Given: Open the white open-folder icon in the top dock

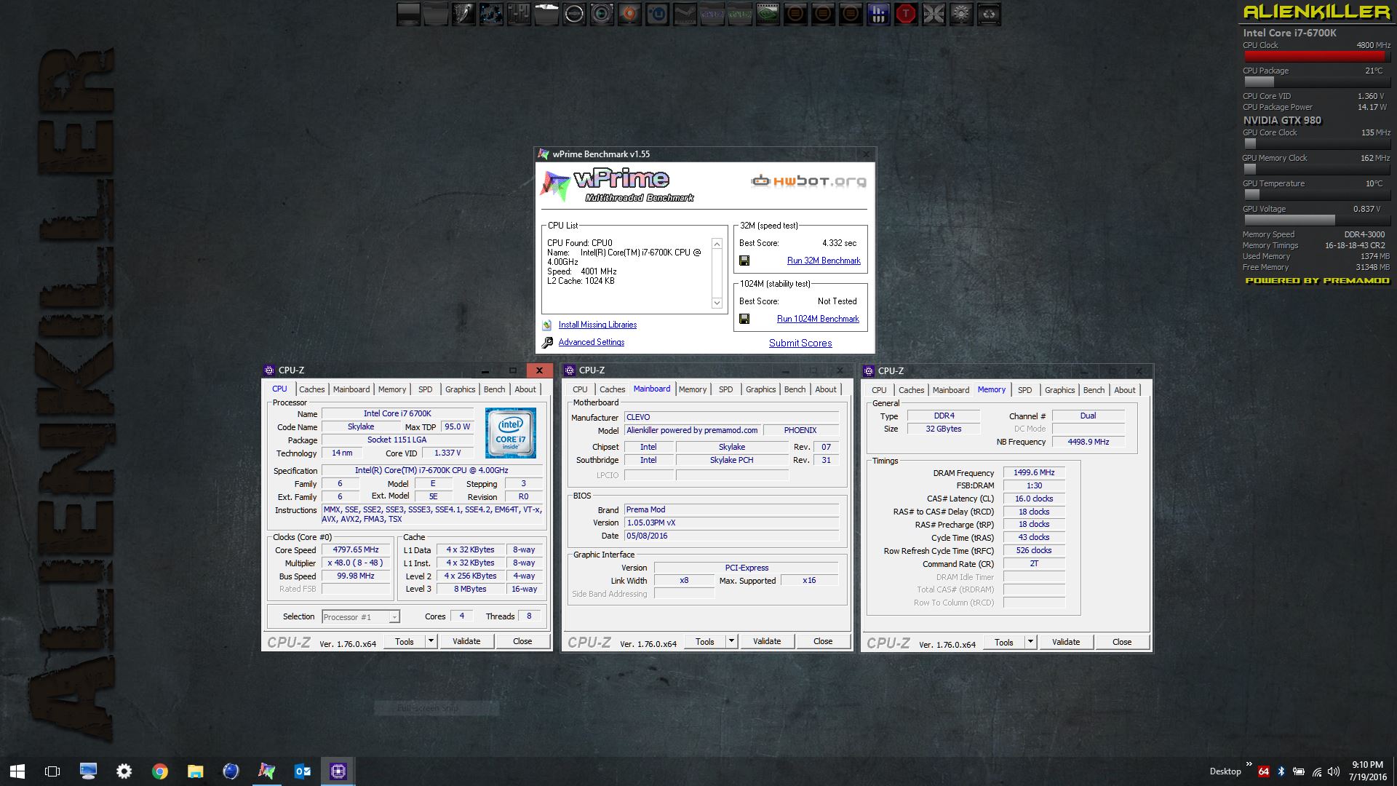Looking at the screenshot, I should pyautogui.click(x=546, y=14).
